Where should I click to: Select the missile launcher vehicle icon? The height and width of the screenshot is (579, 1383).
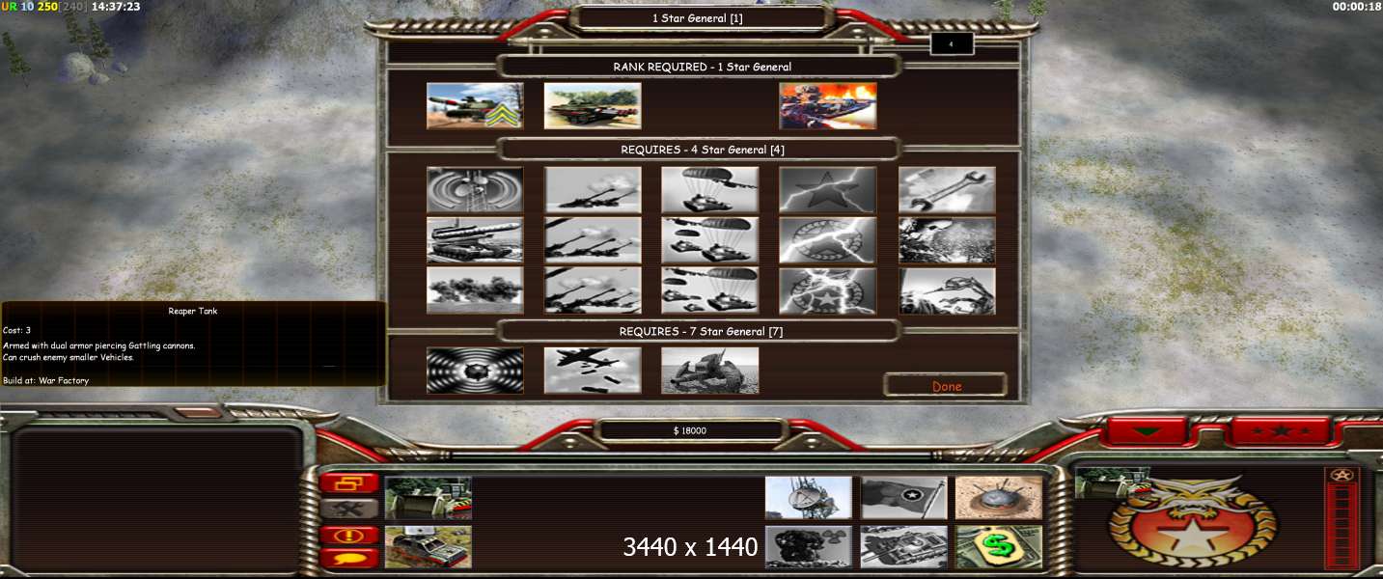475,240
